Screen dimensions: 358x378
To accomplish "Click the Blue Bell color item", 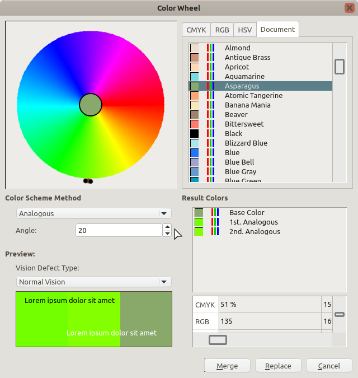I will tap(239, 162).
